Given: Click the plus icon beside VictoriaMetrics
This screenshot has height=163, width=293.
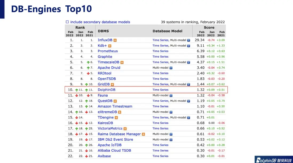Looking at the screenshot, I should click(x=125, y=129).
